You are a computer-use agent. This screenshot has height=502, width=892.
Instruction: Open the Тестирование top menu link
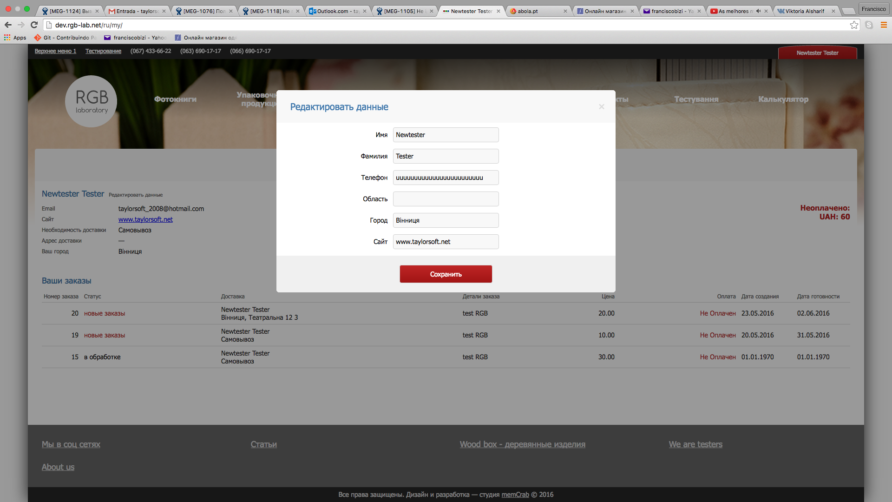pos(103,51)
